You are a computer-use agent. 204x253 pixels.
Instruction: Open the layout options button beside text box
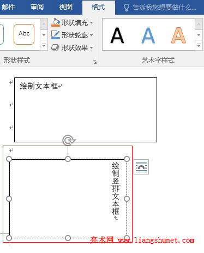pos(141,167)
